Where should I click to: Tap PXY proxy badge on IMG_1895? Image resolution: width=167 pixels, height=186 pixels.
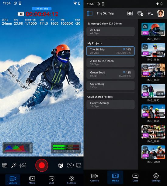tap(145, 115)
